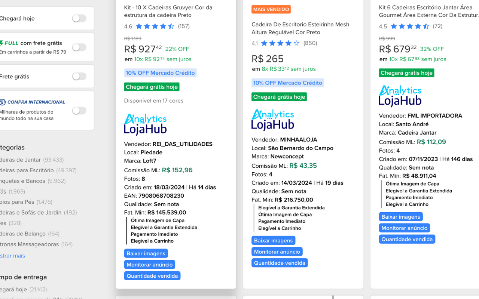Screen dimensions: 479x299
Task: Expand more categories with "Mostrar mais"
Action: [13, 256]
